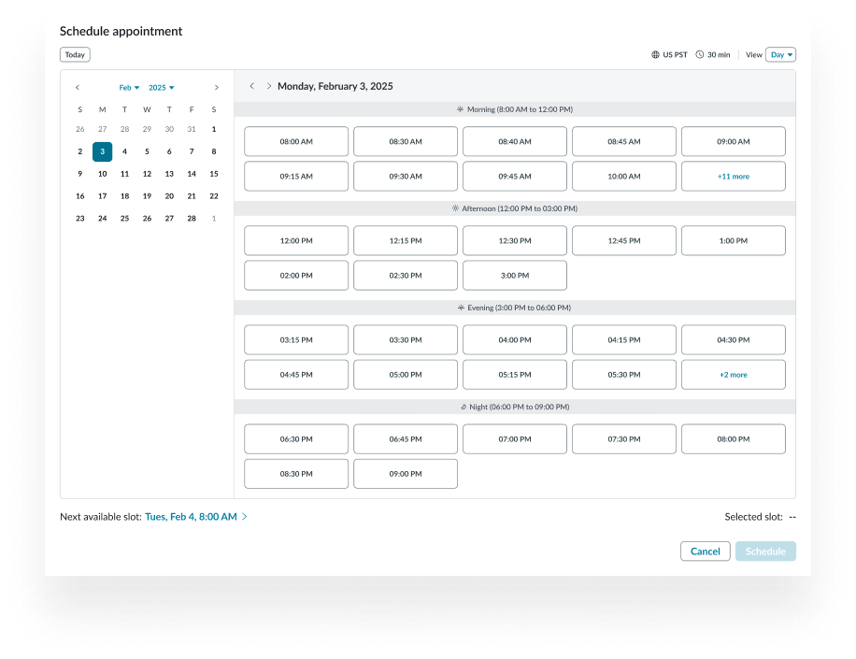Select the 06:45 PM night slot

pyautogui.click(x=406, y=438)
